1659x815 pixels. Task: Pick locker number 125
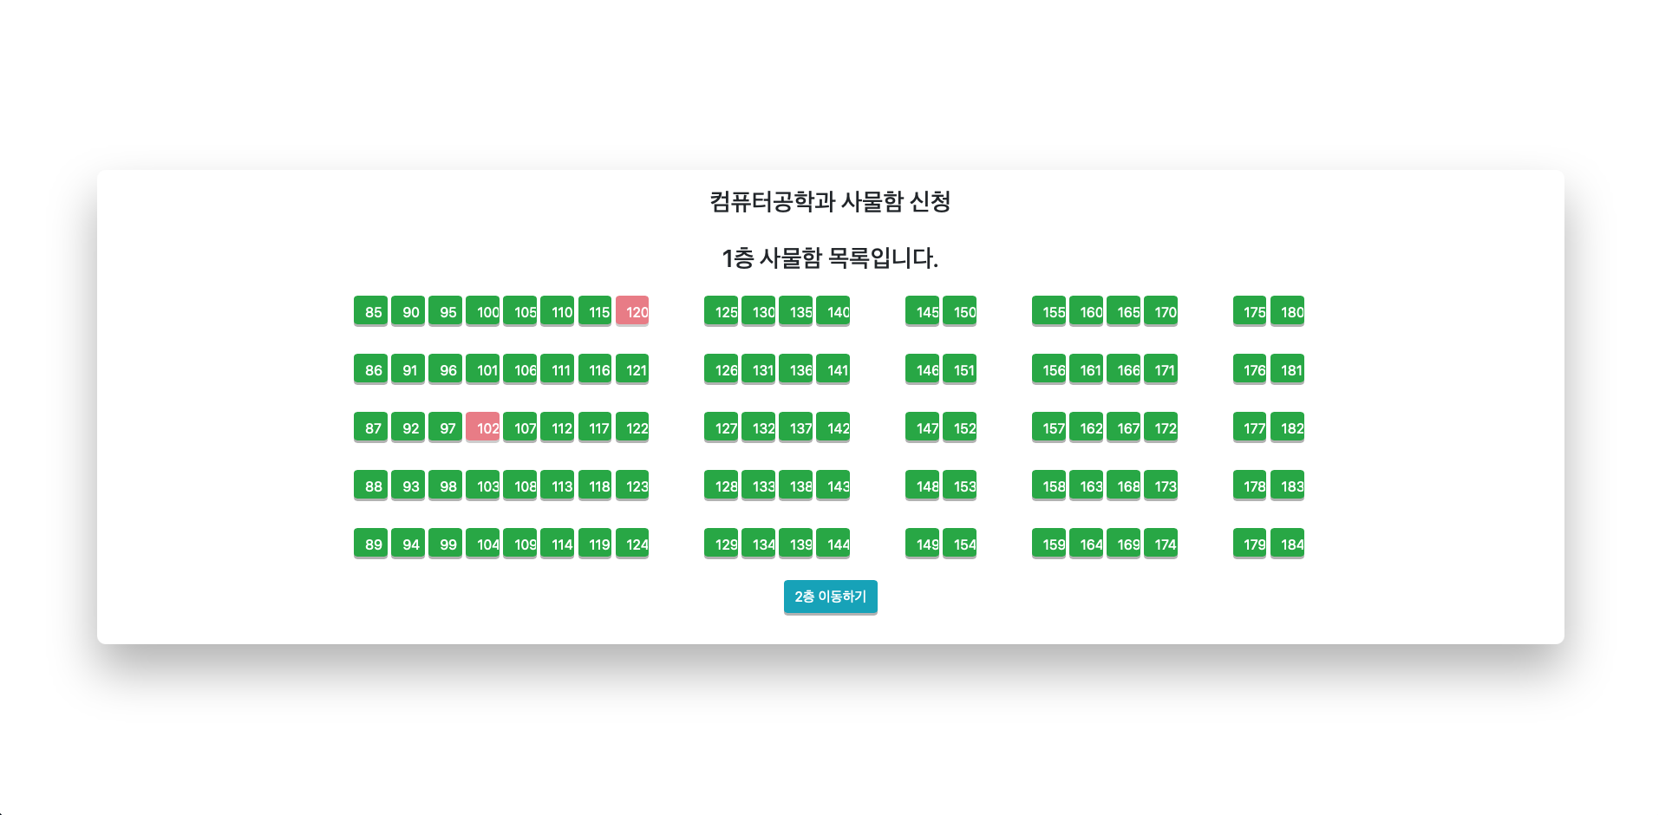pos(721,311)
